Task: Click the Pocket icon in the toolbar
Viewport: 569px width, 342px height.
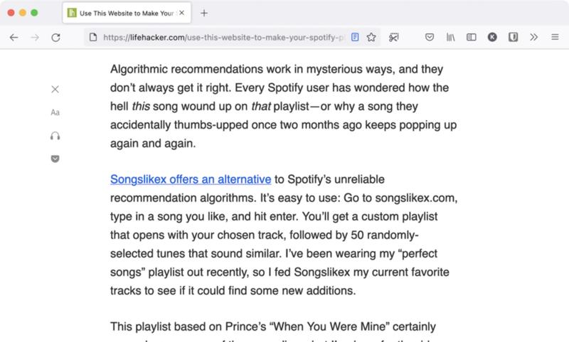Action: click(x=430, y=37)
